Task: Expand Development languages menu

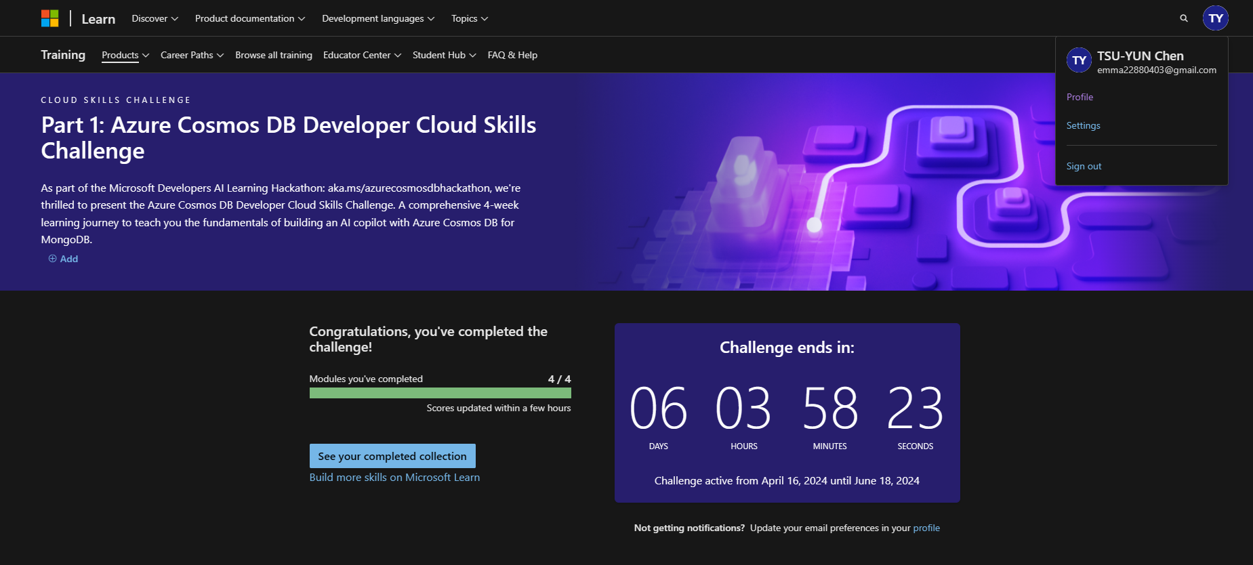Action: pyautogui.click(x=378, y=18)
